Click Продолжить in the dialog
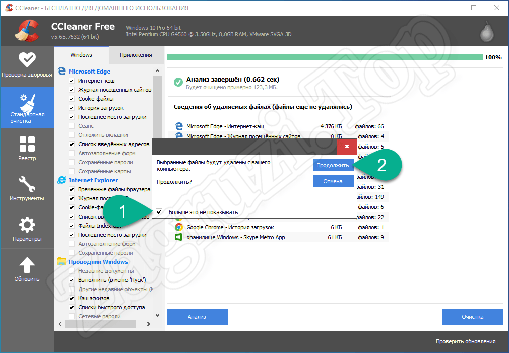 (x=333, y=165)
